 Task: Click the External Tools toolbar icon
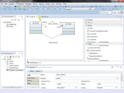24,9
